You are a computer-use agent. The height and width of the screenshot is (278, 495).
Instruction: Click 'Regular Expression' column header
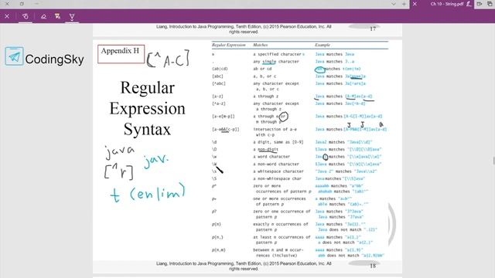(229, 45)
